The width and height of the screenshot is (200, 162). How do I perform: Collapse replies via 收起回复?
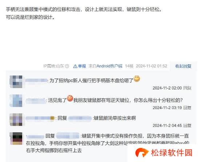(183, 66)
